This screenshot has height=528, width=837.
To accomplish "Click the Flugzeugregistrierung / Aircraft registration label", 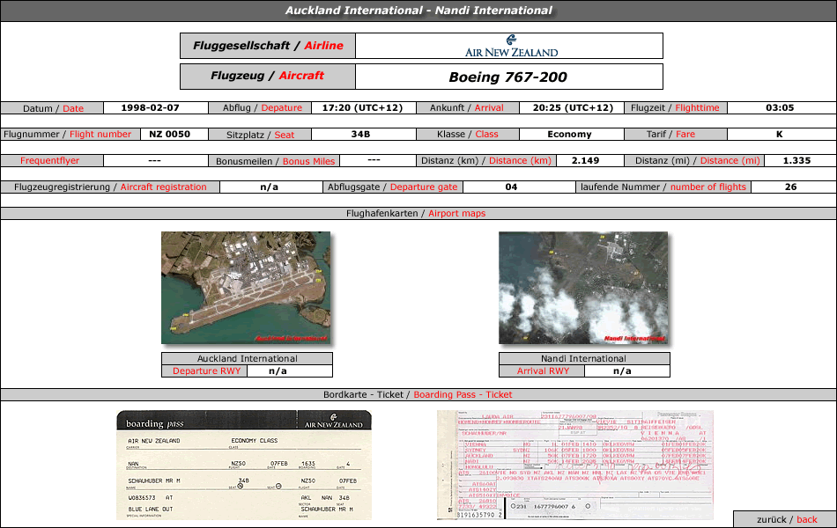I will 110,187.
